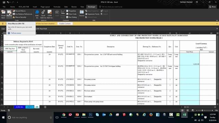Open the Add-ins button
This screenshot has height=123, width=219.
pyautogui.click(x=37, y=14)
